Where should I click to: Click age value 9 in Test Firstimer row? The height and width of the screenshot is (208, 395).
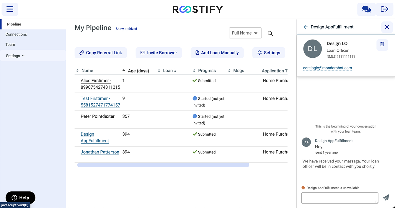pyautogui.click(x=124, y=98)
